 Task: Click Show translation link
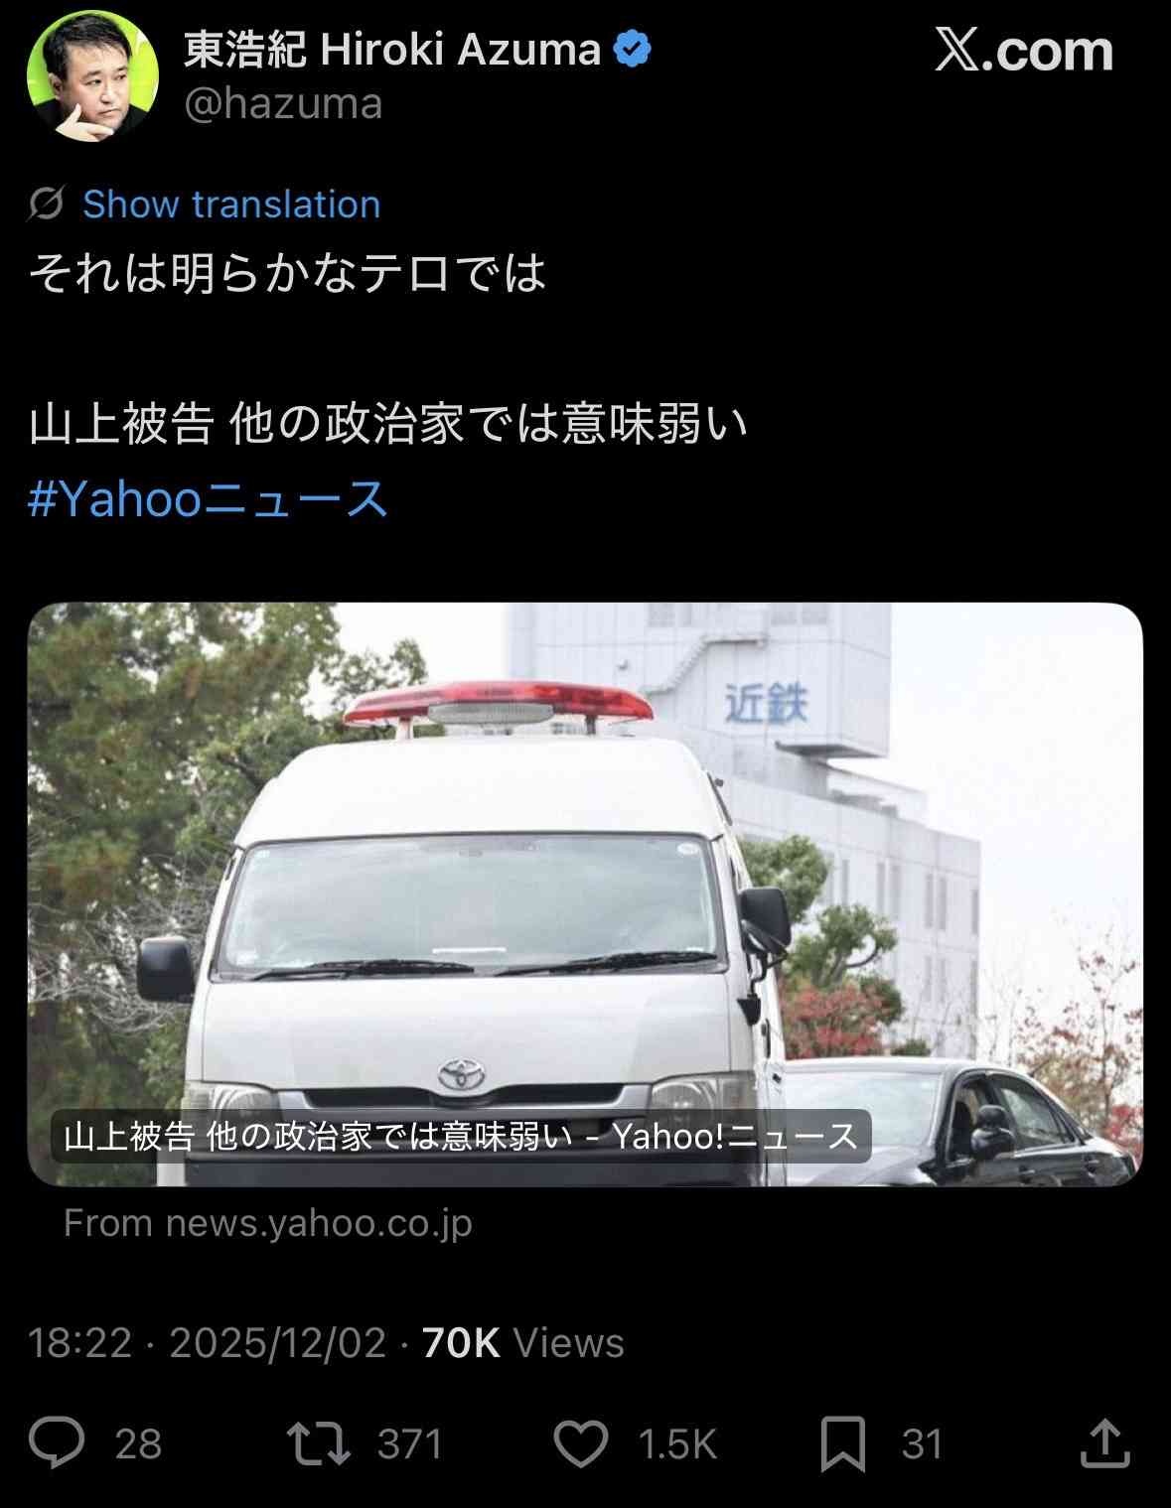coord(231,204)
